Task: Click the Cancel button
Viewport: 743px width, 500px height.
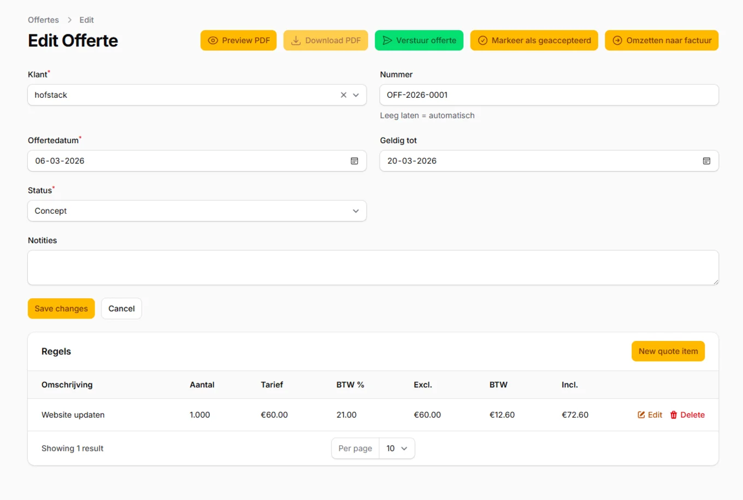Action: 121,308
